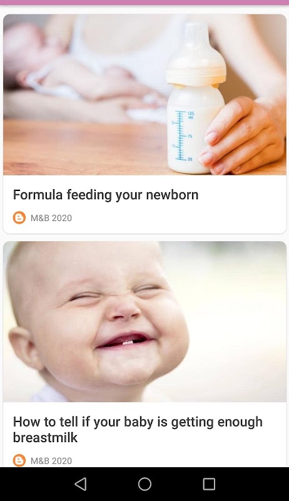Go back with Android back triangle

click(x=81, y=484)
